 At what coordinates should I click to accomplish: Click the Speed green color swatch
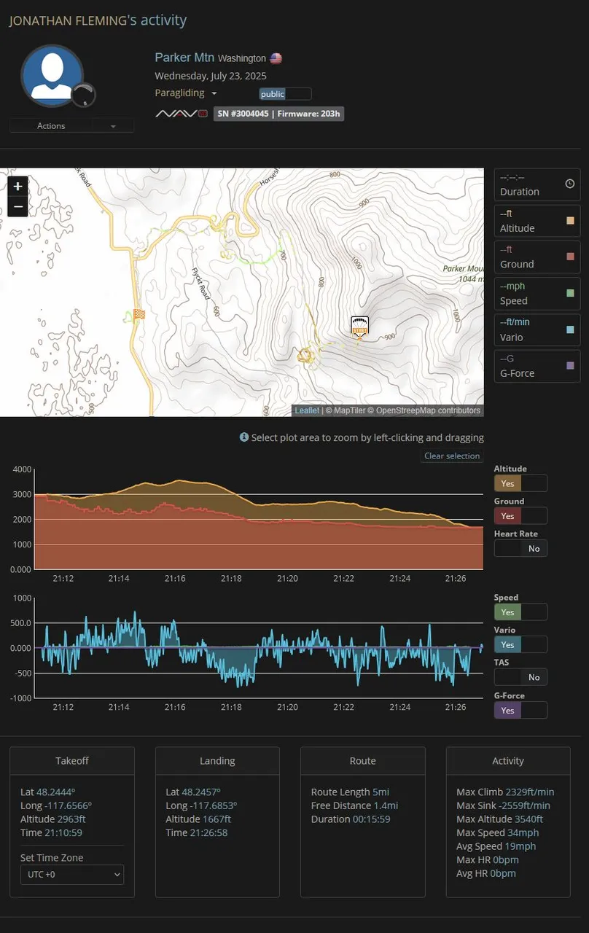[x=571, y=293]
